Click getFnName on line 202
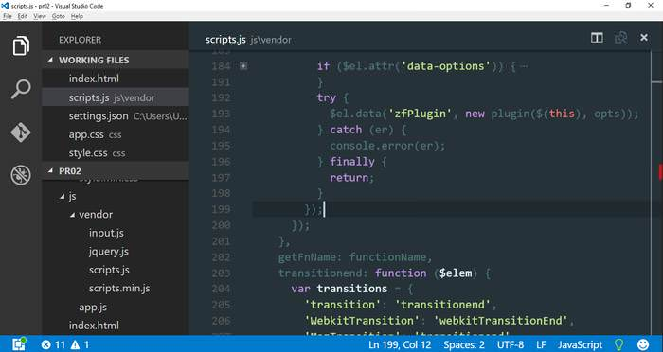The image size is (663, 352). [x=307, y=257]
